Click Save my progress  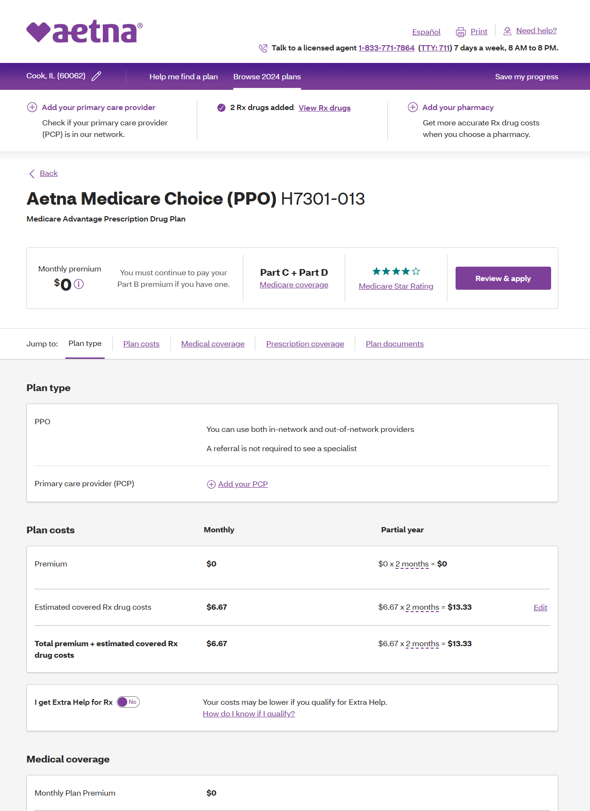[527, 76]
